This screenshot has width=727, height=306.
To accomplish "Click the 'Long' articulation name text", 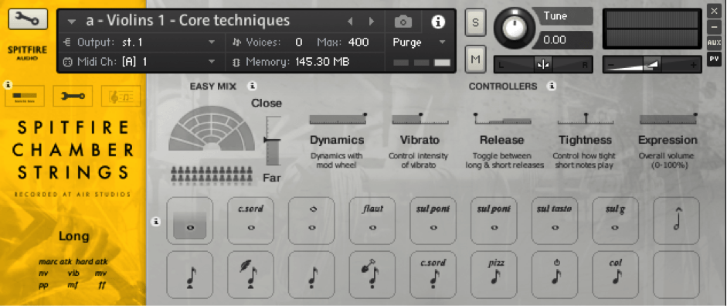I will (x=73, y=236).
